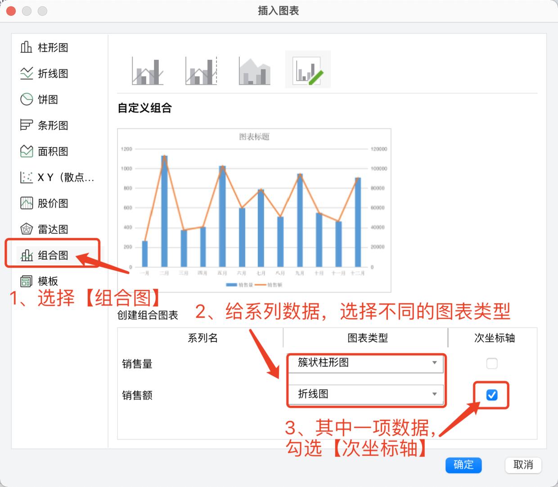Confirm with the 确定 button

(463, 465)
